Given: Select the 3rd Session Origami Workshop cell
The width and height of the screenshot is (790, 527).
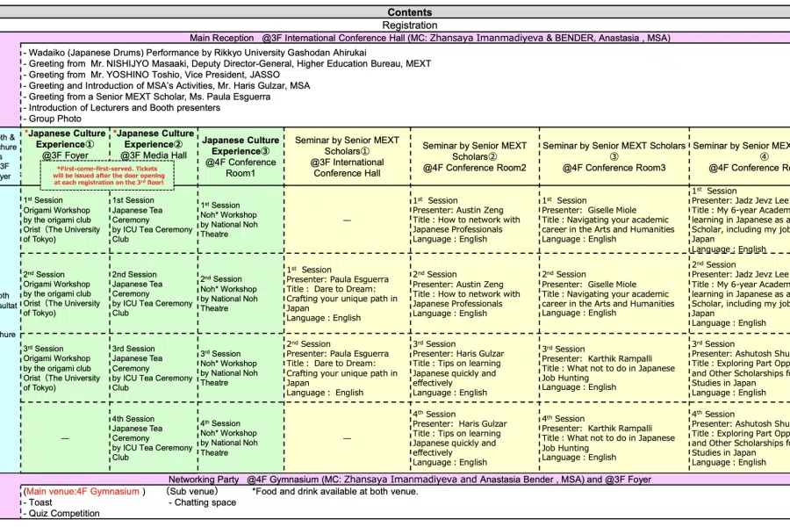Looking at the screenshot, I should [65, 368].
